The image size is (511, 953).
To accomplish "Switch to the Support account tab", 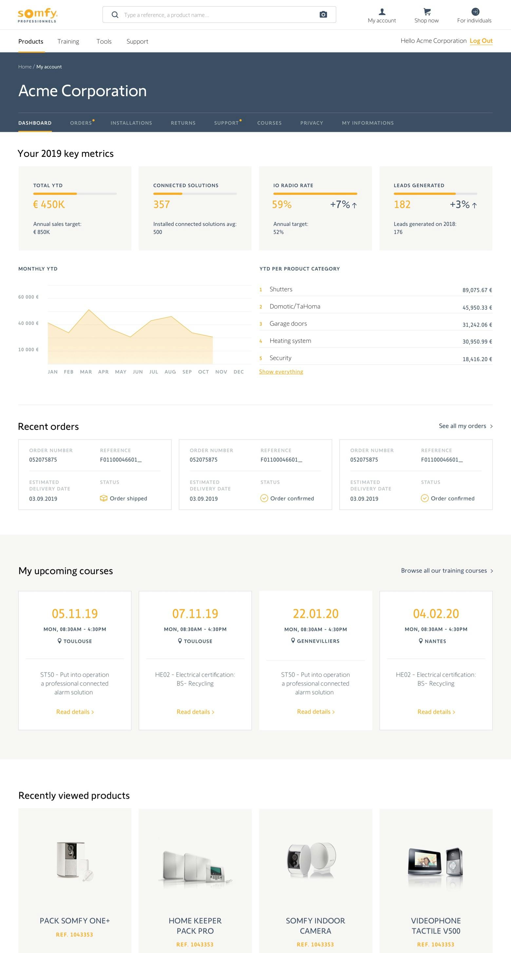I will click(x=226, y=123).
